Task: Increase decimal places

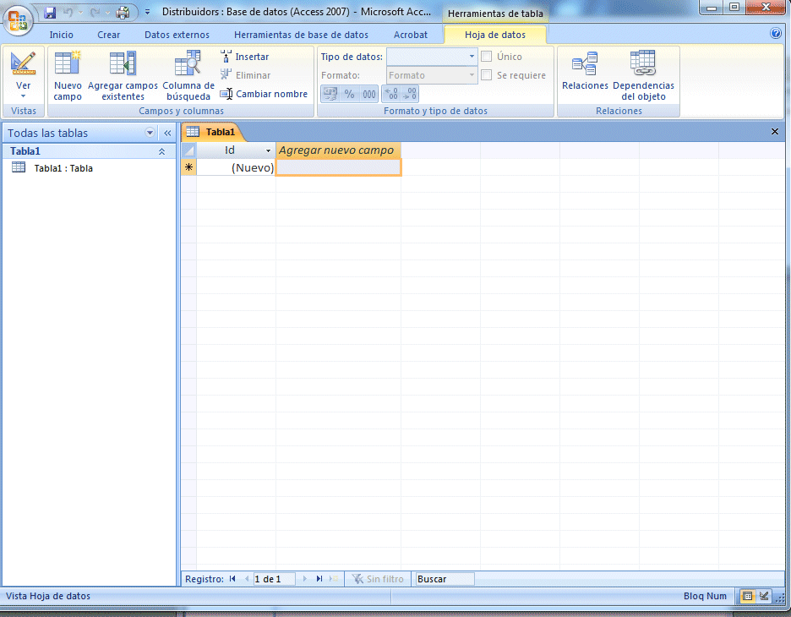Action: pyautogui.click(x=391, y=94)
